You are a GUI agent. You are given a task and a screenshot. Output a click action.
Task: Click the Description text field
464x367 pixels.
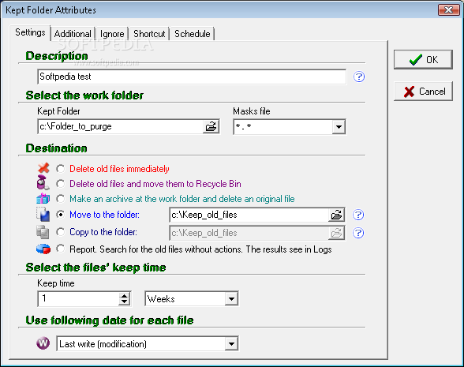coord(192,77)
